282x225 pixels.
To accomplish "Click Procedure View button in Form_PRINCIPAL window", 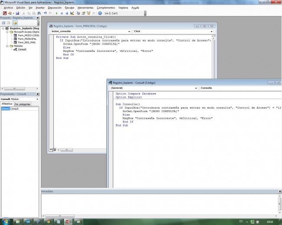I will (51, 150).
